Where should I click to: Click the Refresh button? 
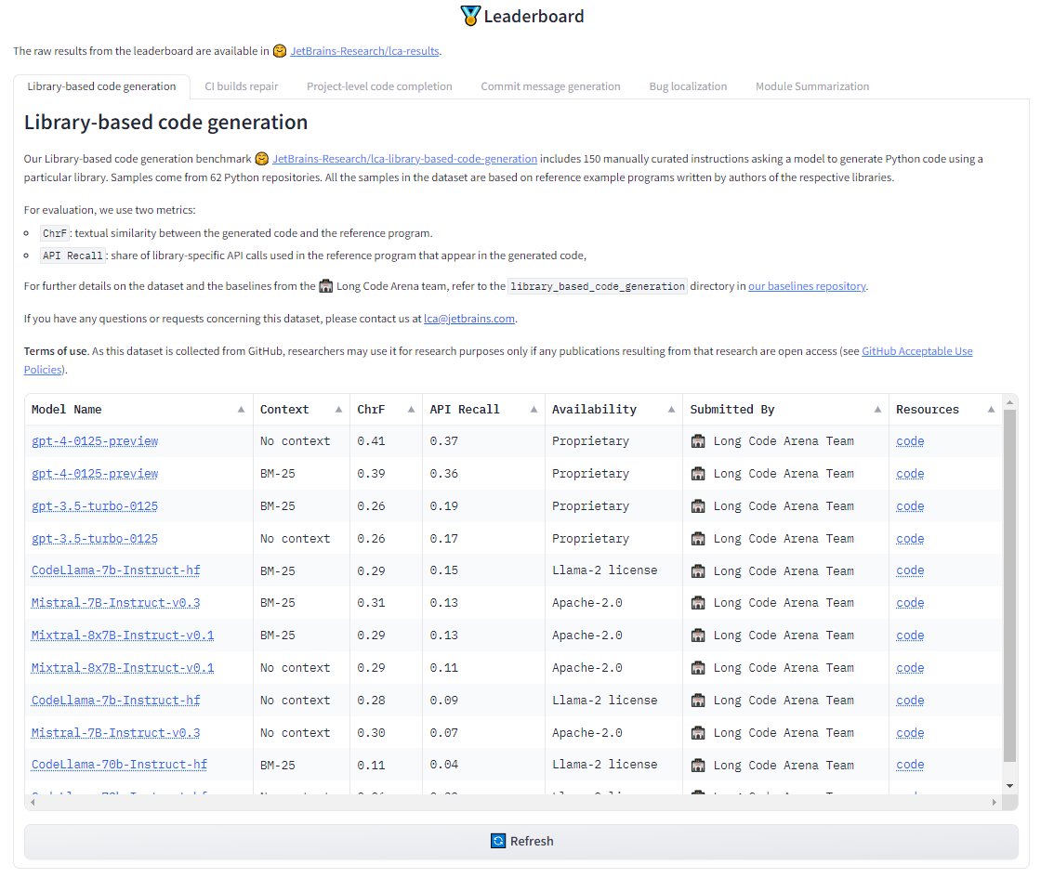[x=521, y=842]
